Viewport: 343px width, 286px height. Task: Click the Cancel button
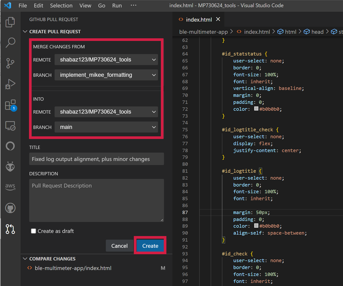(119, 246)
